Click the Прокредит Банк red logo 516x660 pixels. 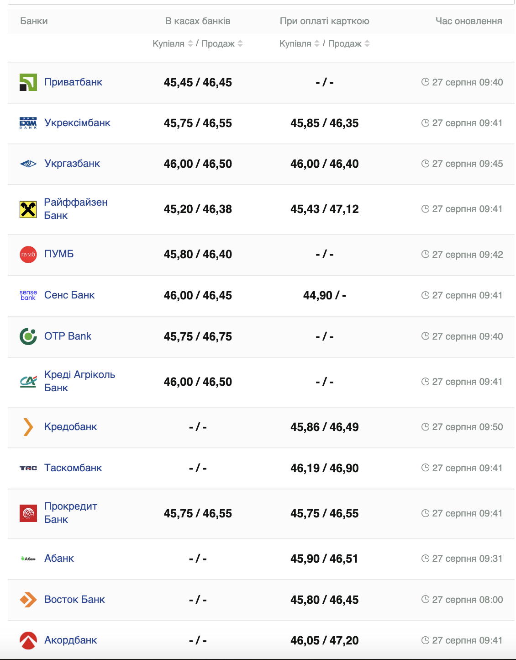pos(28,513)
